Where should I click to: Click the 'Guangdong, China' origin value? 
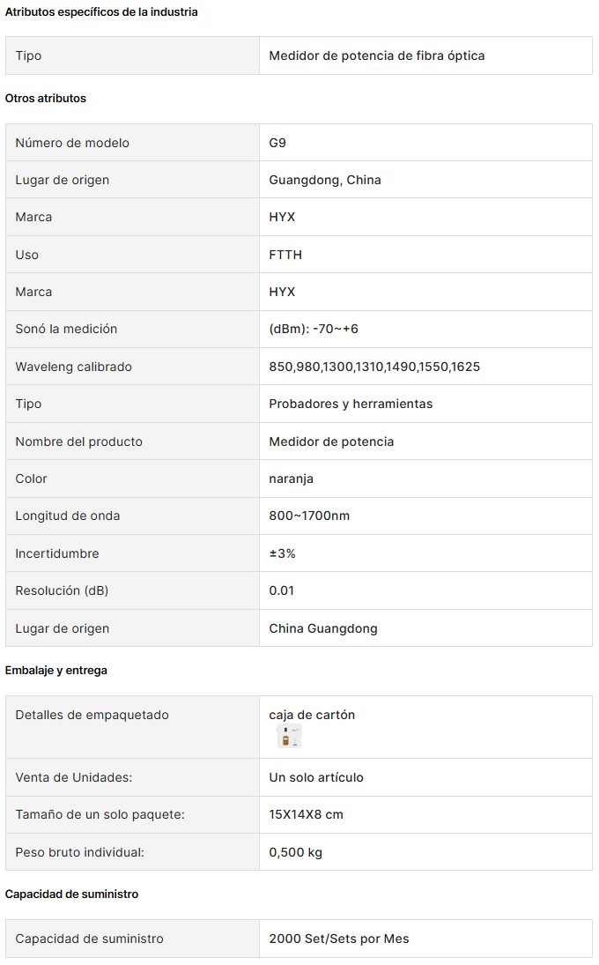325,181
